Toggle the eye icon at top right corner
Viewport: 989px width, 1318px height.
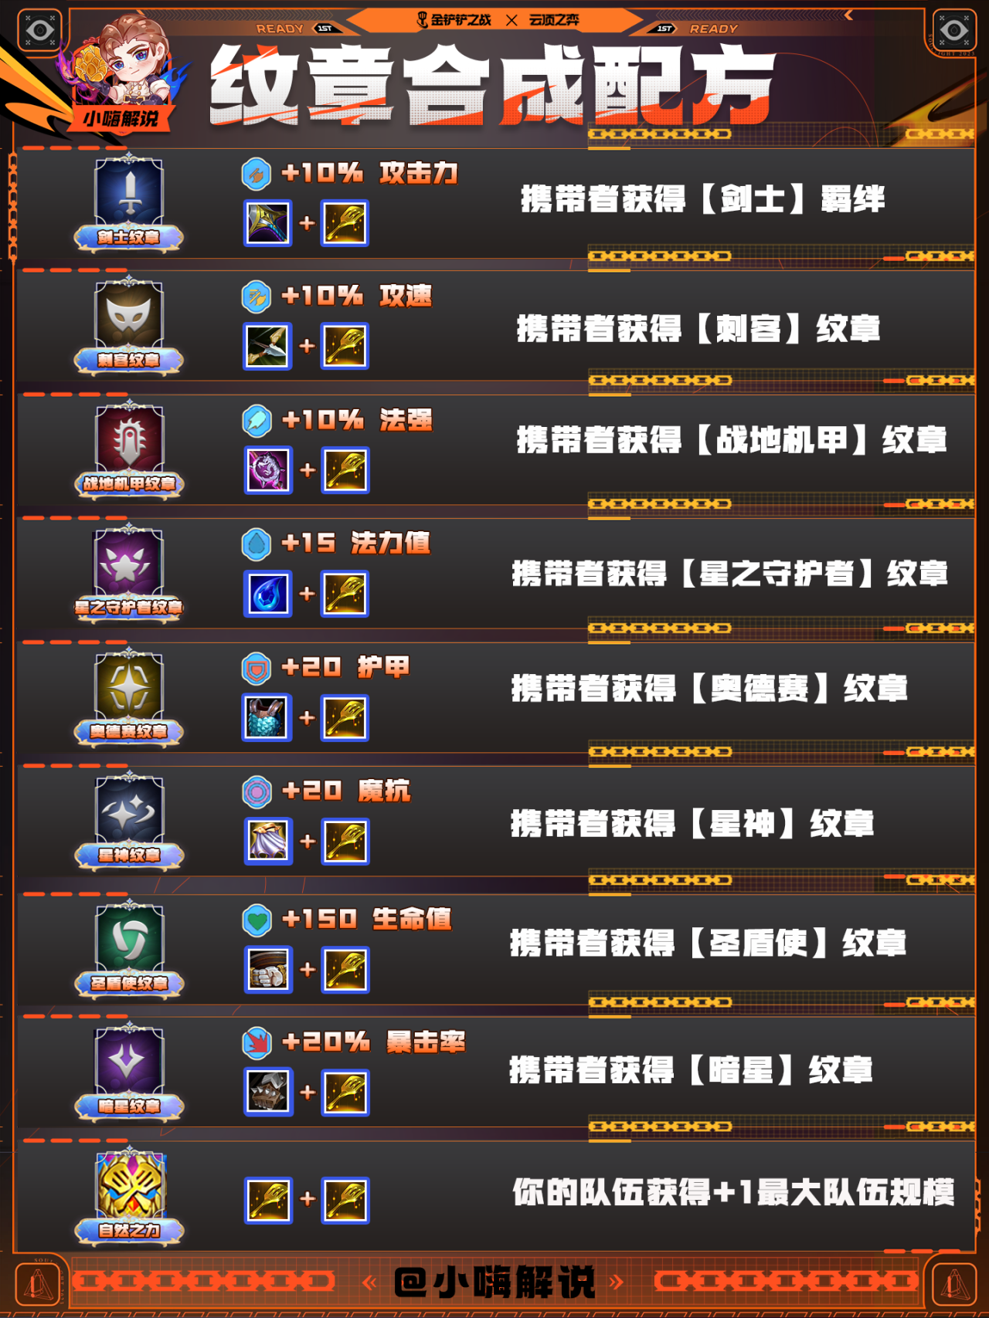tap(953, 31)
